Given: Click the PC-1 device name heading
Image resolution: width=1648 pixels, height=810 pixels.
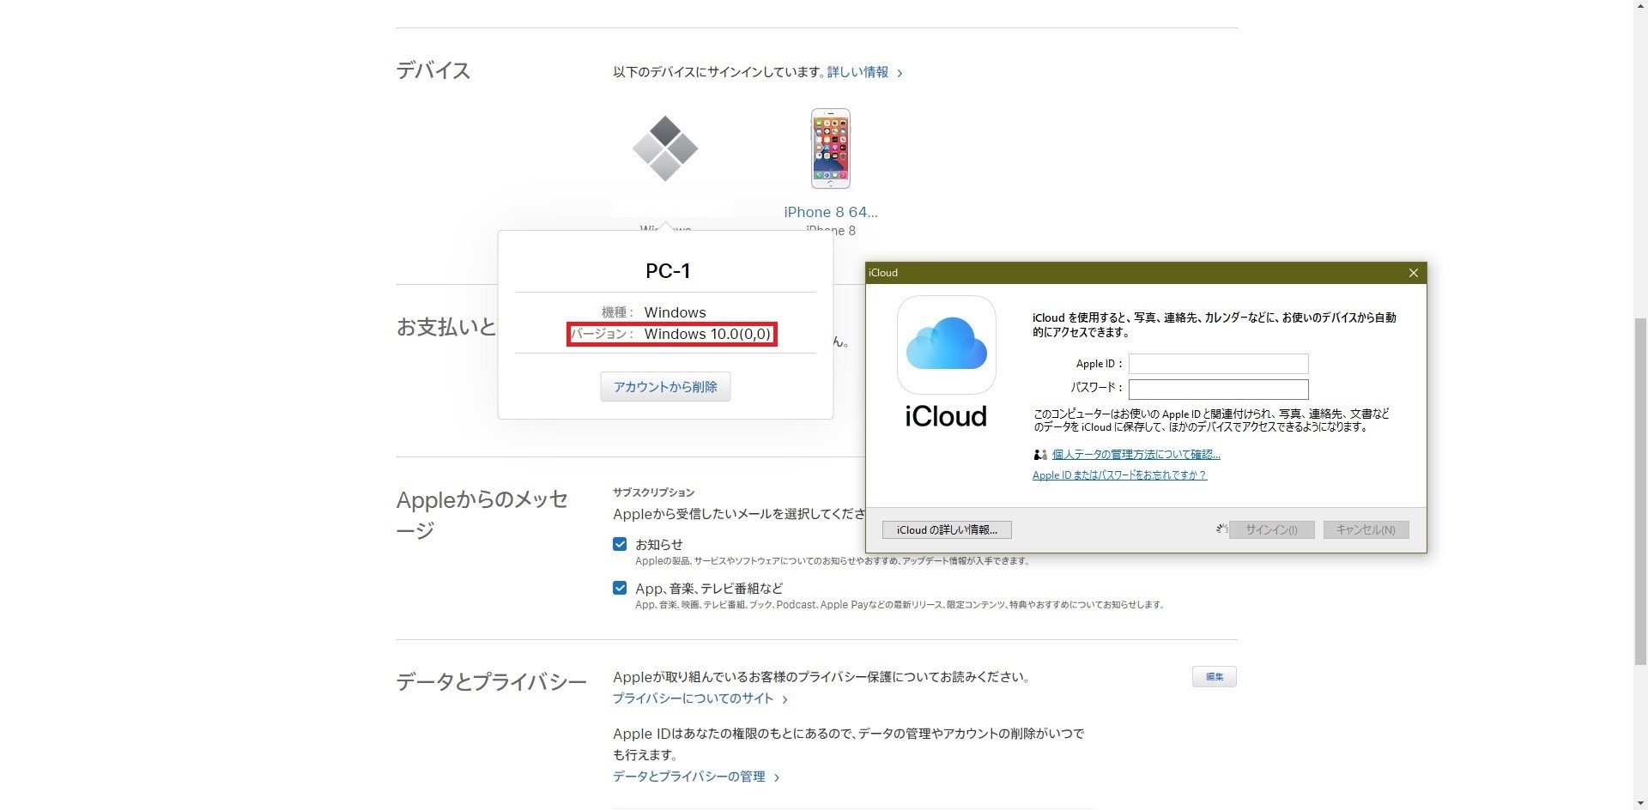Looking at the screenshot, I should pos(667,271).
